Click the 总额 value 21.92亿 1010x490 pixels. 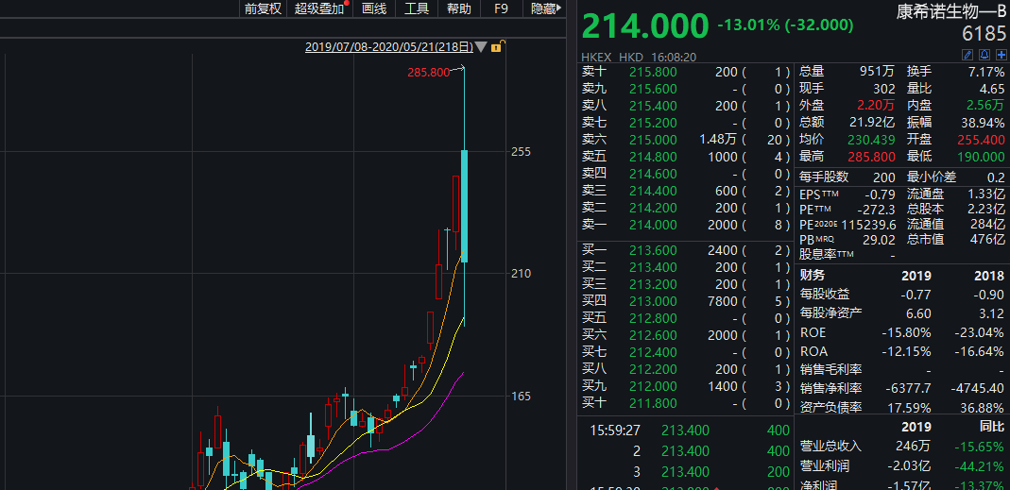coord(873,123)
